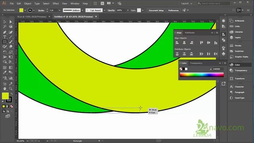Open the File menu

(12, 4)
